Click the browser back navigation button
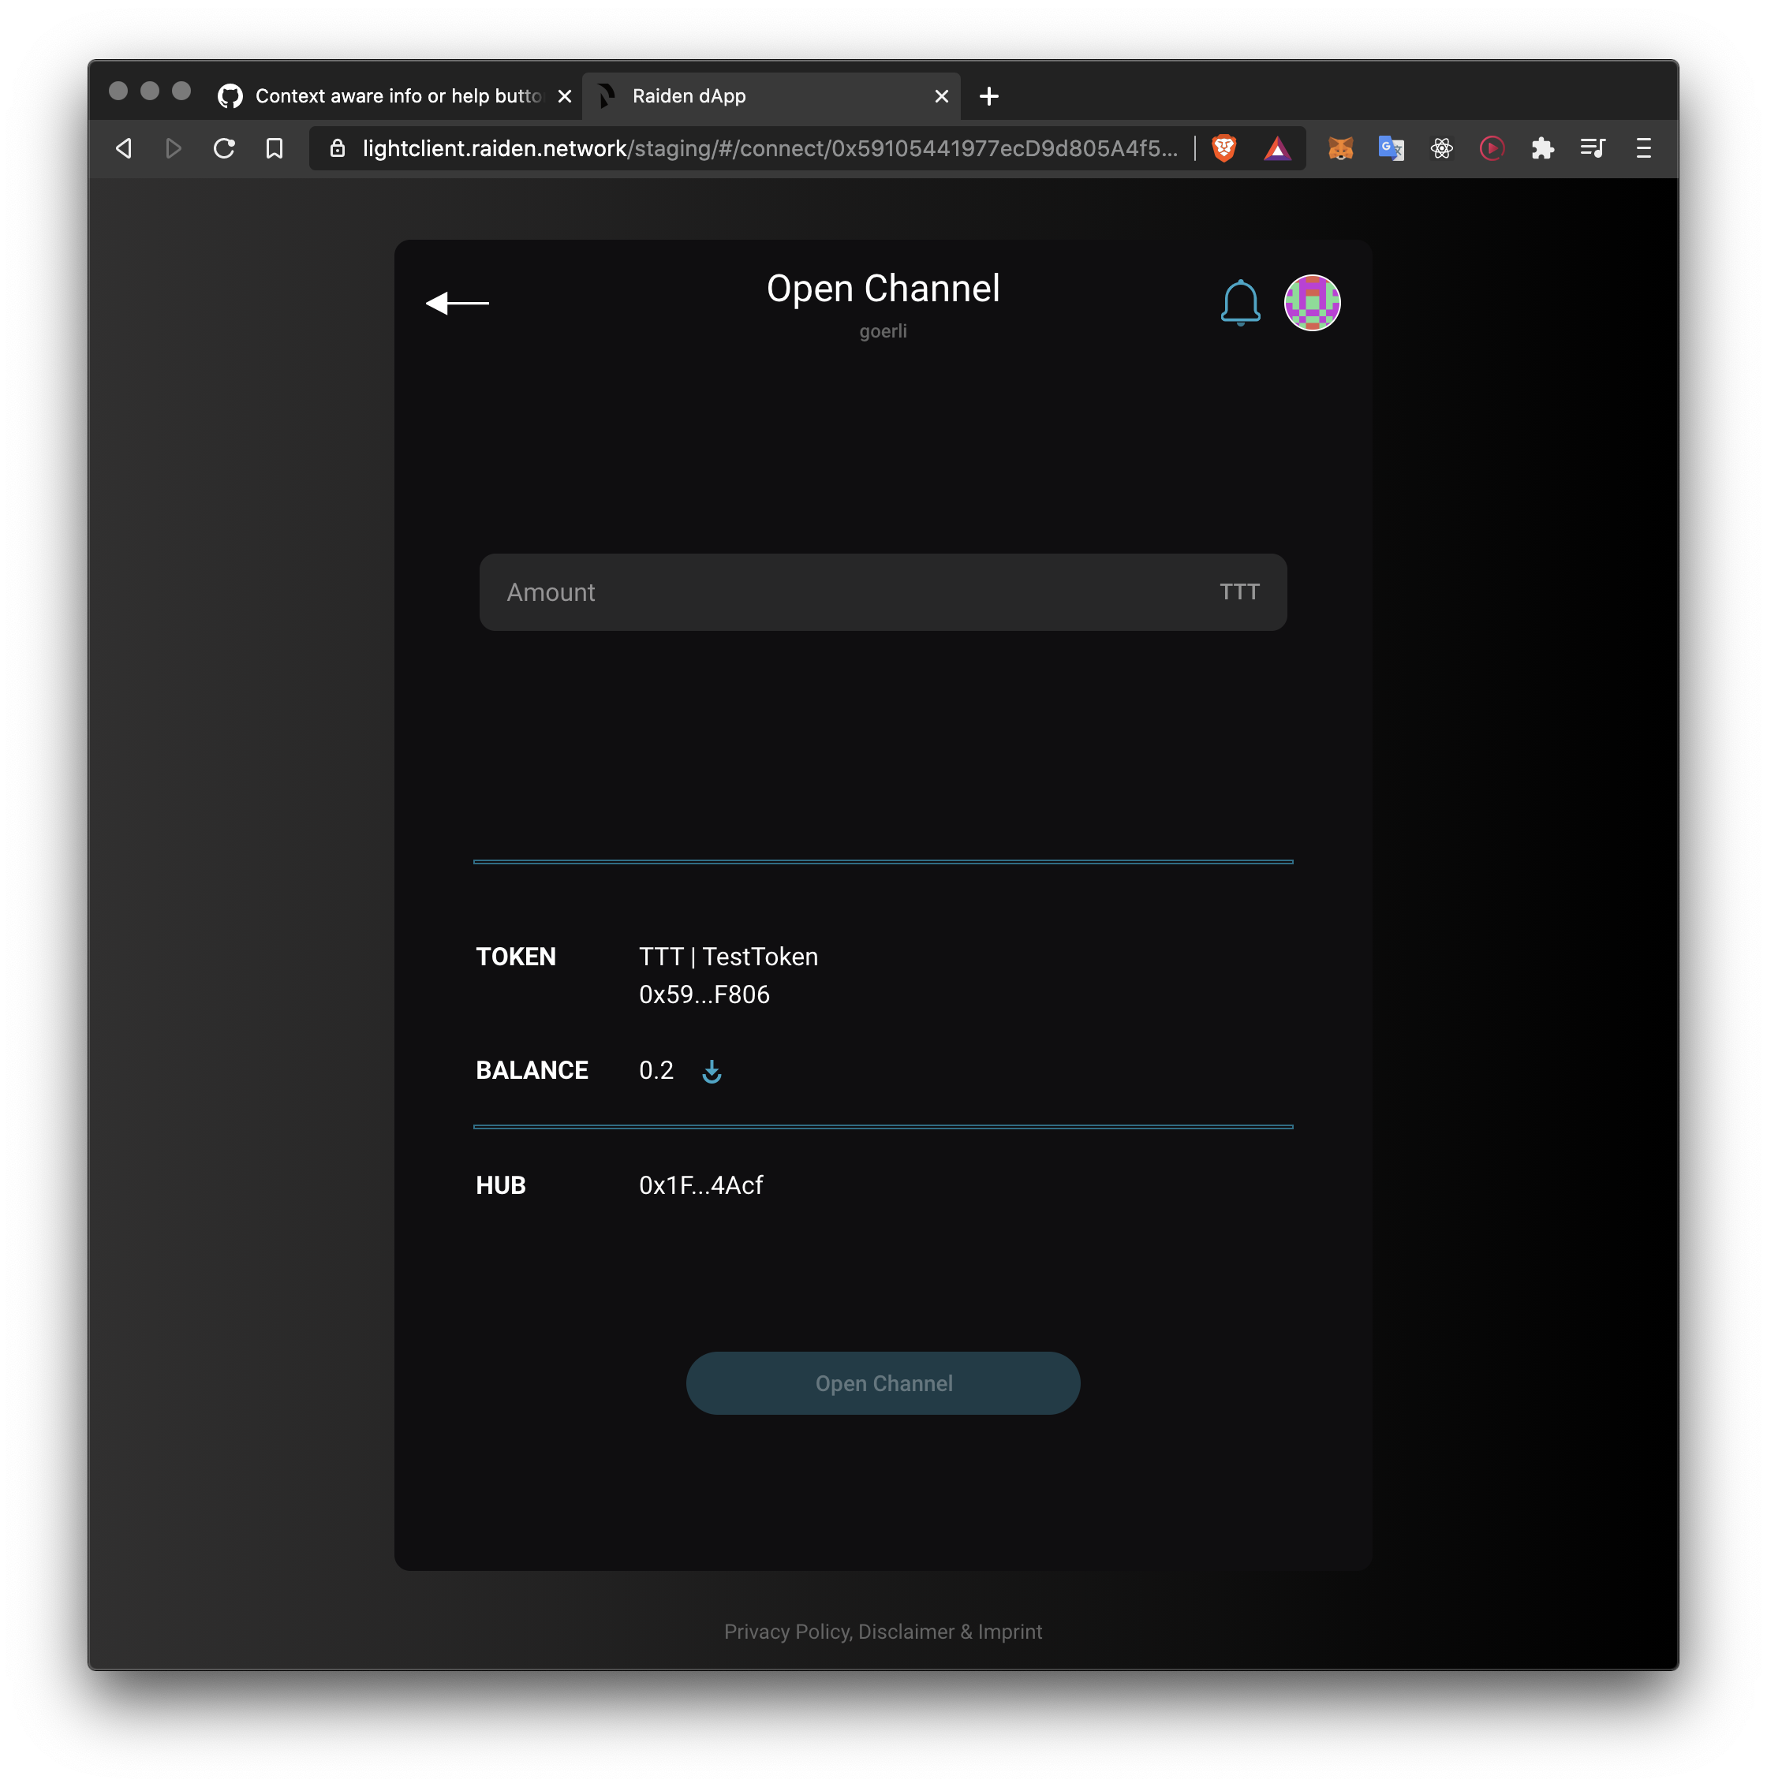1767x1787 pixels. coord(123,148)
